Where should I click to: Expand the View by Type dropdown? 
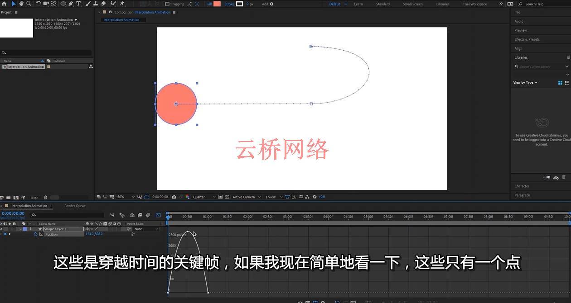[x=525, y=83]
